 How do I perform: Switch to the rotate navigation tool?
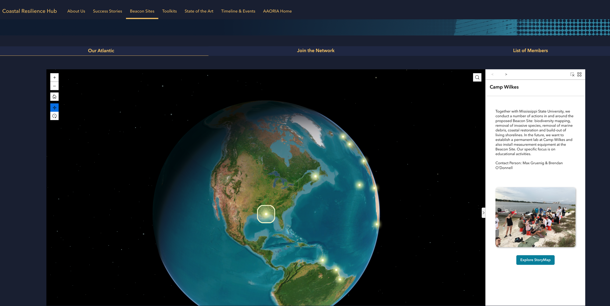pos(54,116)
